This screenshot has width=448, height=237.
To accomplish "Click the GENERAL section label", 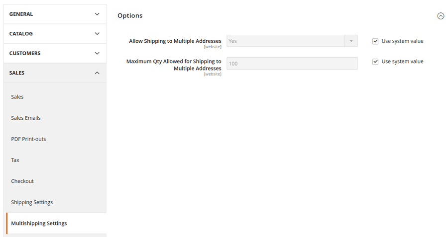I will [x=21, y=14].
